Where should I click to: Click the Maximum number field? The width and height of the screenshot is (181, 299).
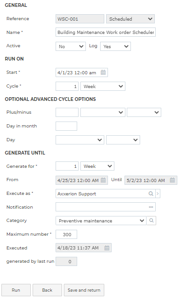[66, 234]
